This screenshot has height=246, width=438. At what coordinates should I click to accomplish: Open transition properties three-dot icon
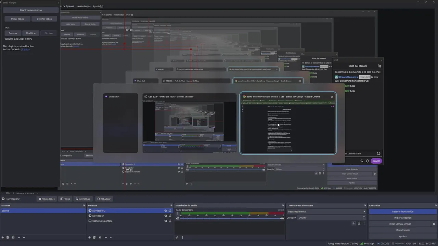coord(364,223)
